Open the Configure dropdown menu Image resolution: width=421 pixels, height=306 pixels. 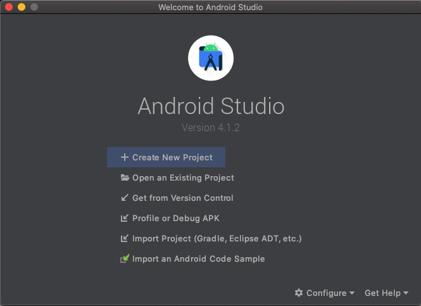[x=325, y=293]
